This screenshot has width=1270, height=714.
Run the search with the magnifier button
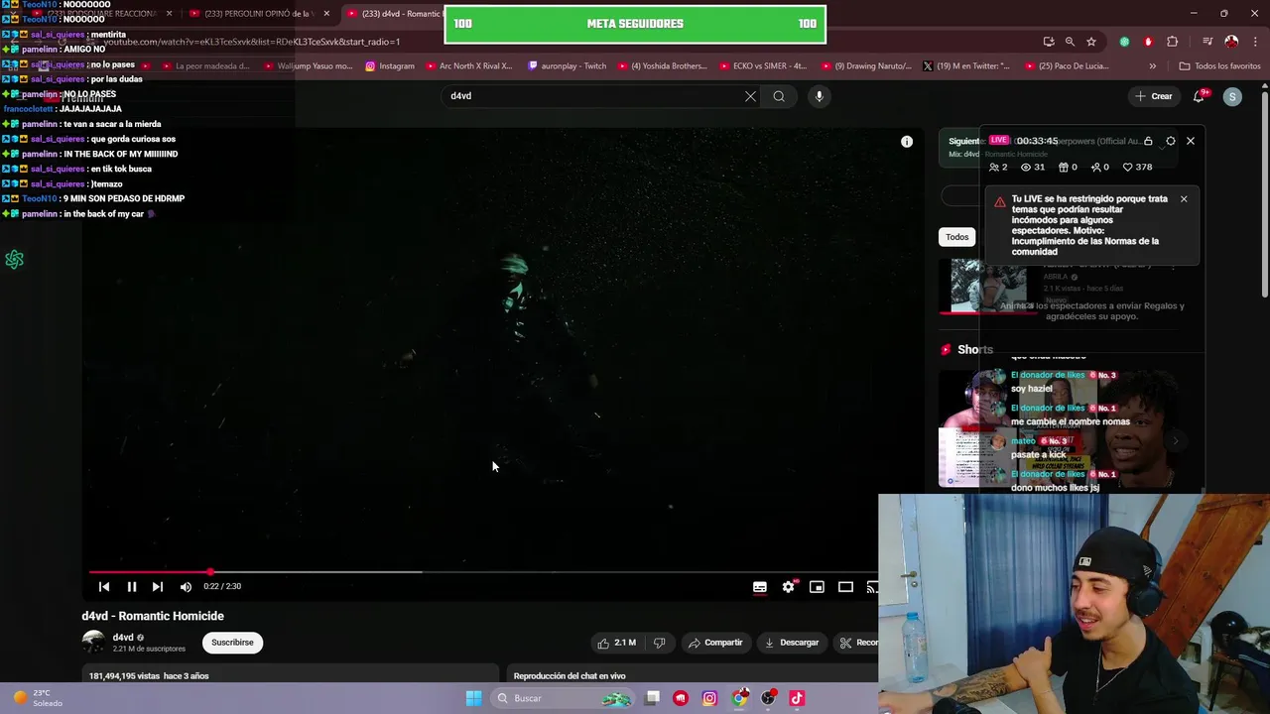coord(779,96)
